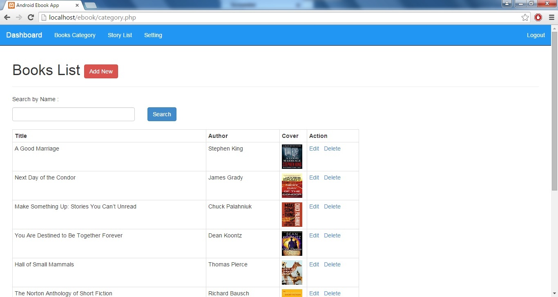Bookmark this page with the star icon
The image size is (558, 297).
coord(525,18)
